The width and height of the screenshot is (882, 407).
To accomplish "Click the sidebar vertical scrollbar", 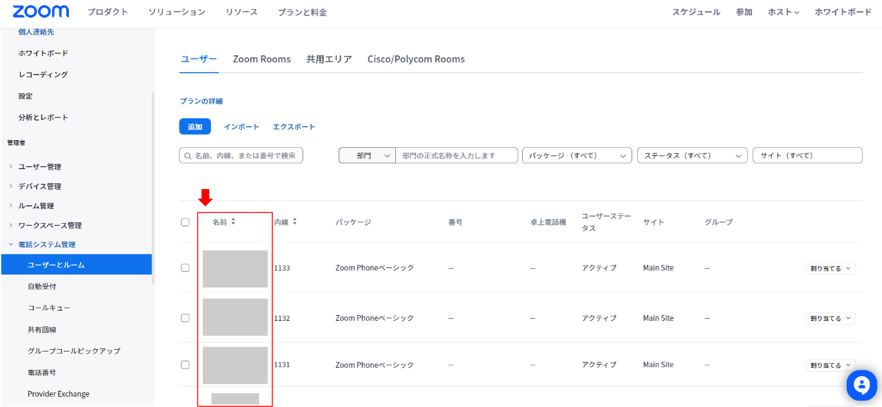I will tap(153, 186).
